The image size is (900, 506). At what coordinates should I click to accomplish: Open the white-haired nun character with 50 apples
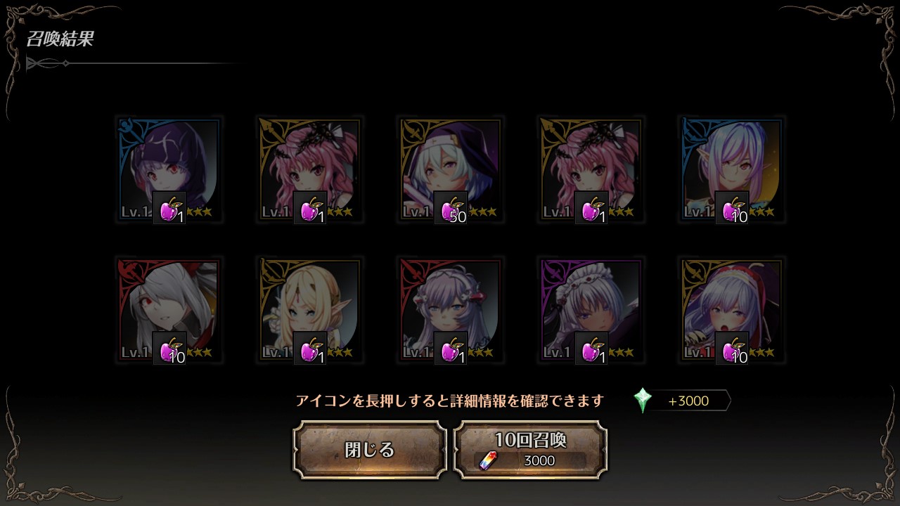(451, 170)
